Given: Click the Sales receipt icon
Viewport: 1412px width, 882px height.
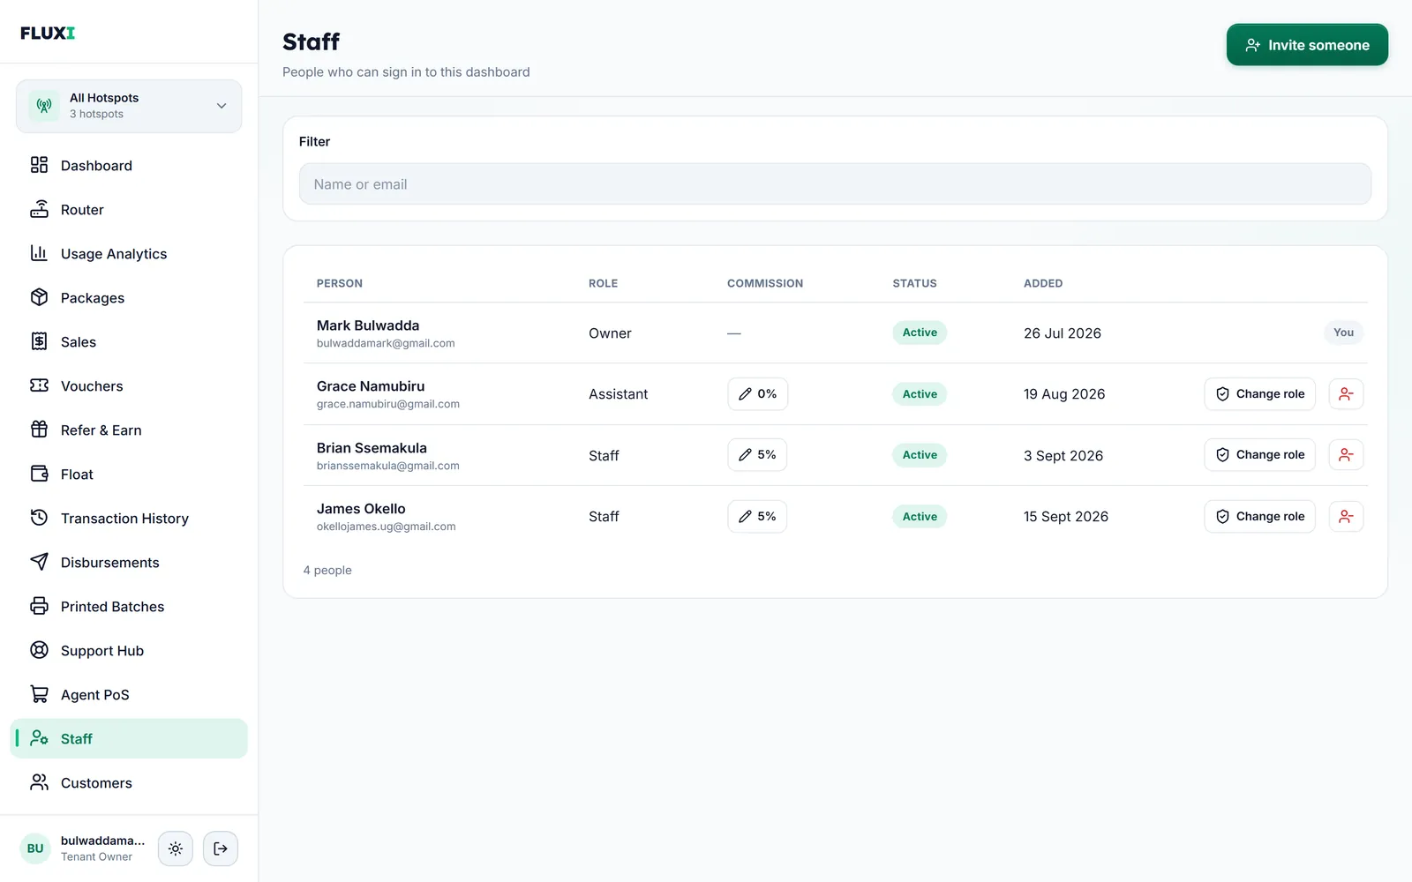Looking at the screenshot, I should [39, 341].
